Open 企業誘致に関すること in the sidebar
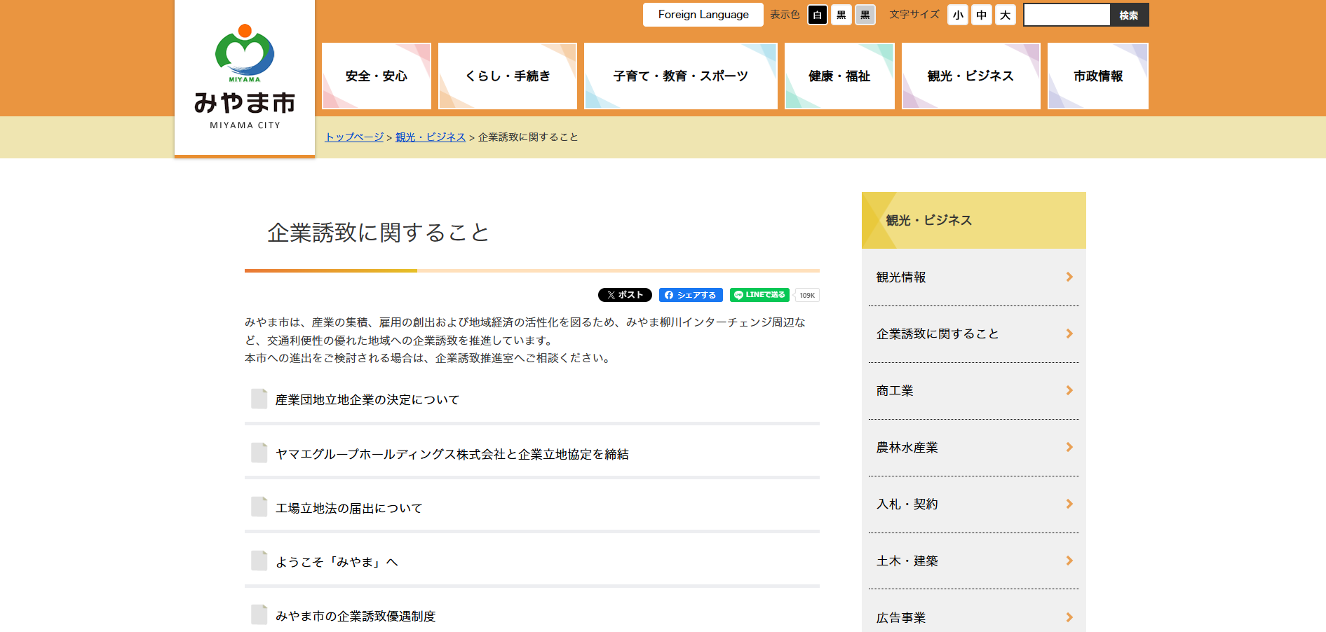1326x632 pixels. click(974, 334)
